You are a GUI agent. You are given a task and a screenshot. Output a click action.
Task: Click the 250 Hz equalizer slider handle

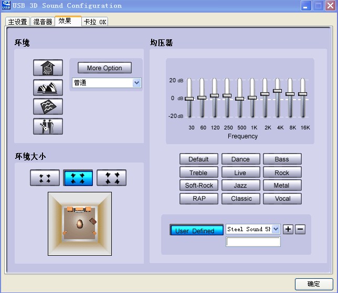pos(227,95)
